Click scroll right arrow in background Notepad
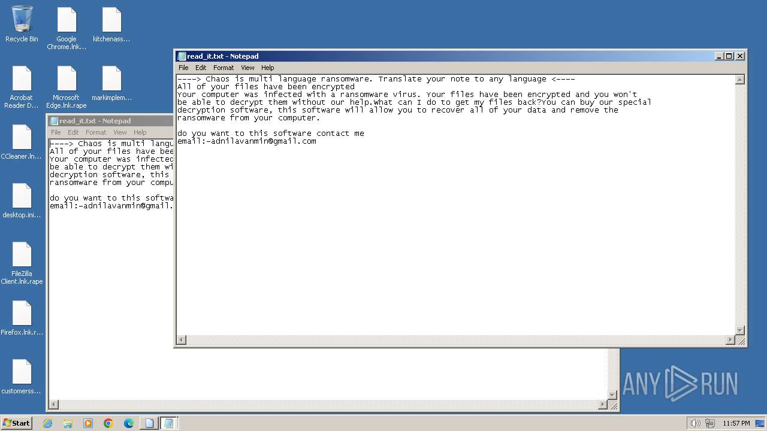This screenshot has height=431, width=767. [x=602, y=405]
